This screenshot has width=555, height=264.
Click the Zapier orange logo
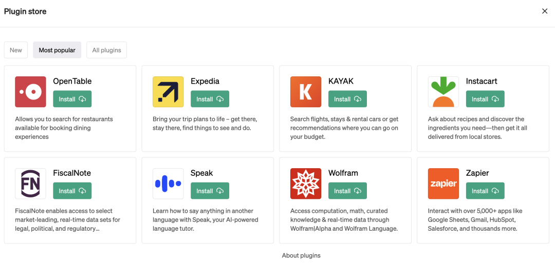[x=443, y=184]
